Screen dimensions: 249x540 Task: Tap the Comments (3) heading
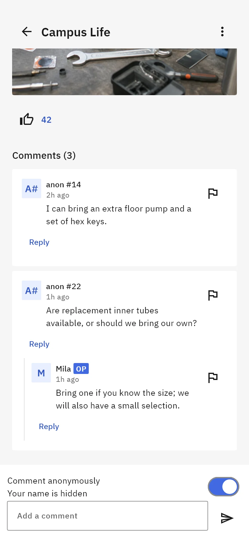tap(44, 155)
